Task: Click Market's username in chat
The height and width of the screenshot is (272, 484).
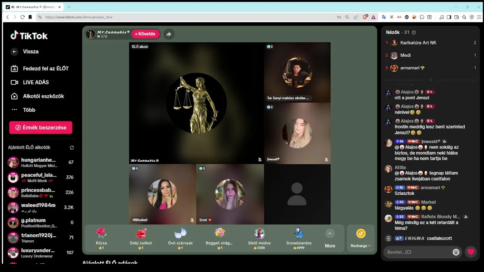Action: 428,202
